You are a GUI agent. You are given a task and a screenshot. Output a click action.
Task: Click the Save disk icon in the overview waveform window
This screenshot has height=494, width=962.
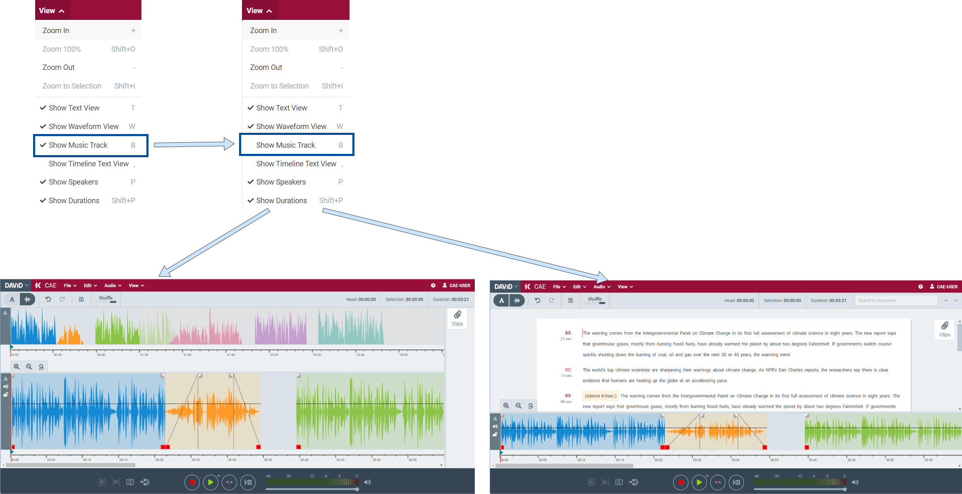(81, 299)
